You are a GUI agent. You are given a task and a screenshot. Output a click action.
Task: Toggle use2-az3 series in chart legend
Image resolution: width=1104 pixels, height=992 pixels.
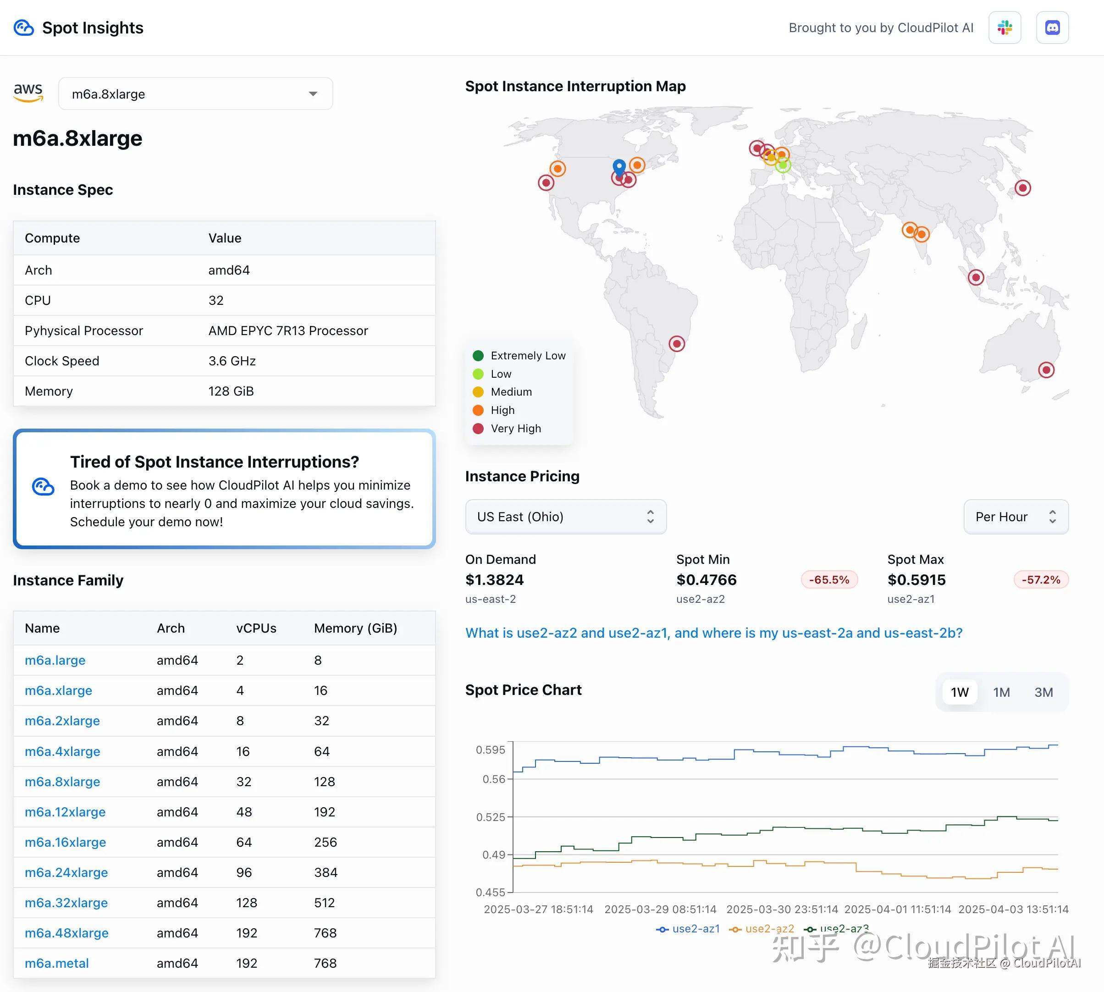coord(836,929)
